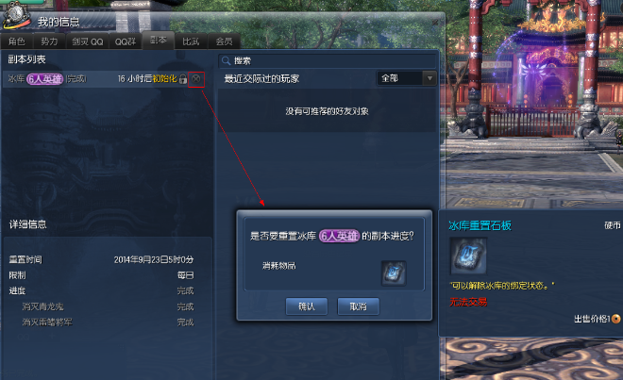This screenshot has height=380, width=623.
Task: Click the 搜索 search input field
Action: click(328, 60)
